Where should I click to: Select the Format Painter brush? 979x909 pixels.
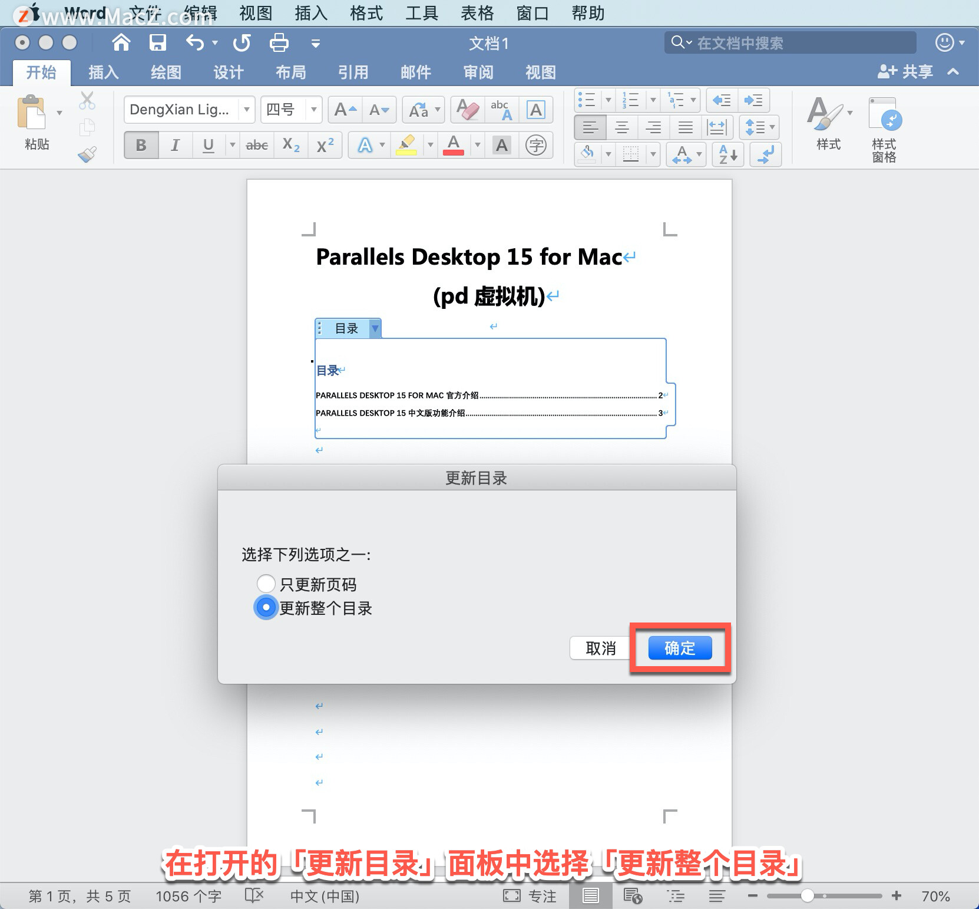click(87, 154)
